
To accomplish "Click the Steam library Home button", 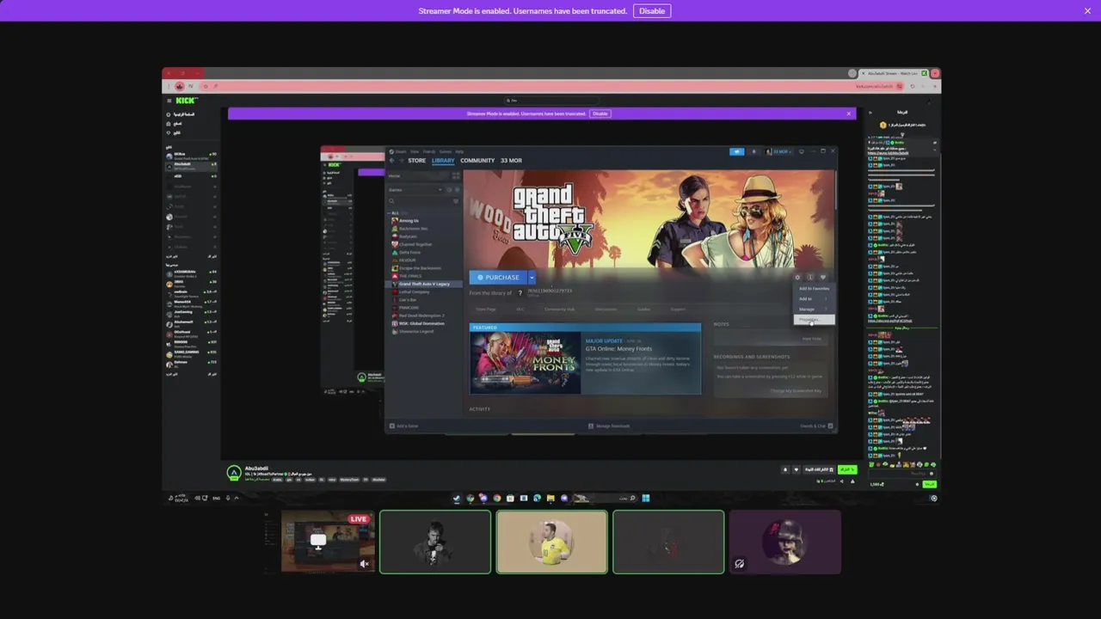I will coord(417,176).
